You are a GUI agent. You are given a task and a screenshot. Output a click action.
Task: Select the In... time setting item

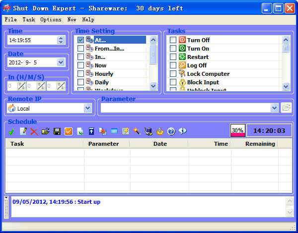click(100, 57)
